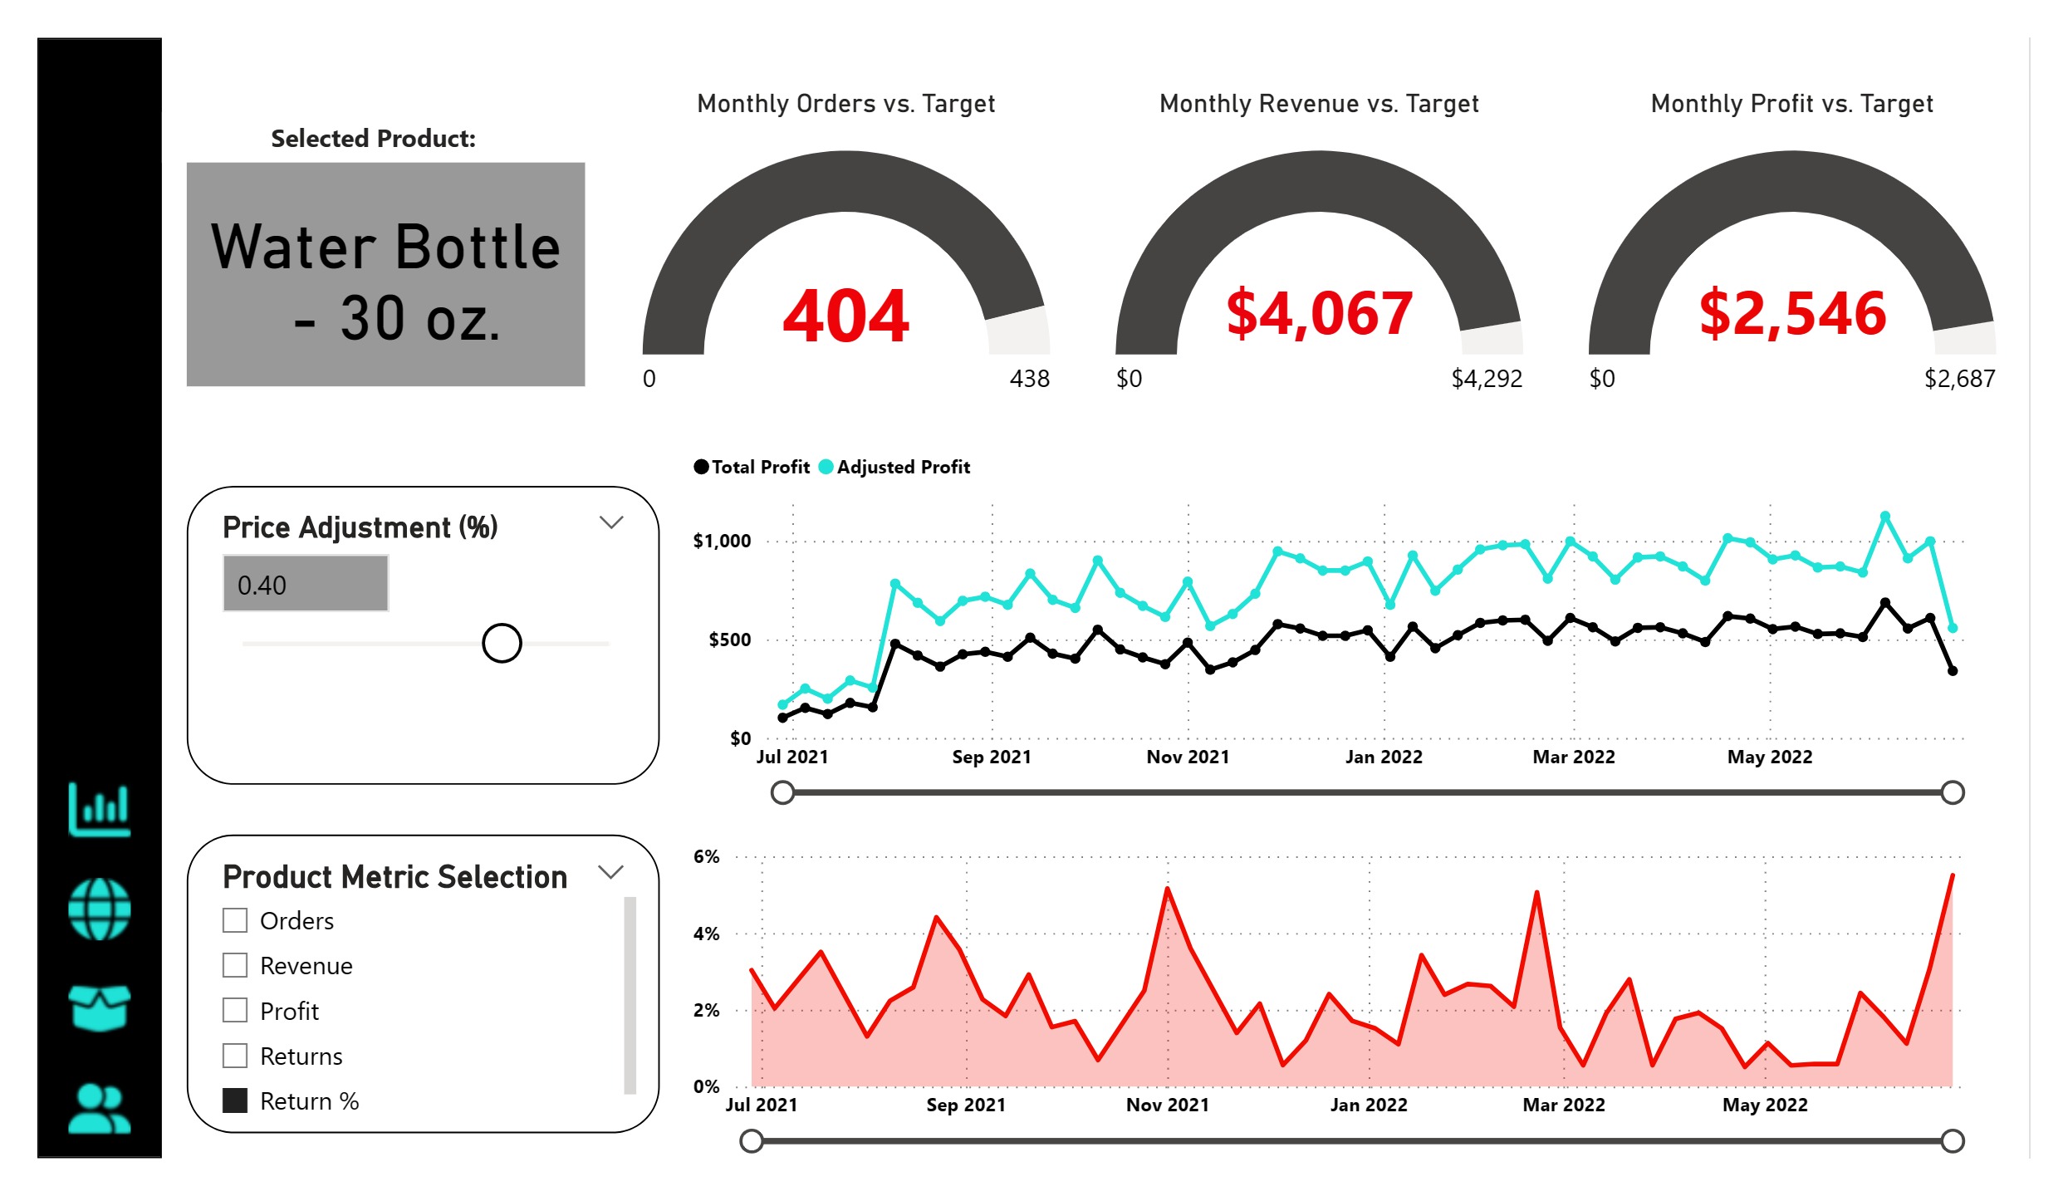Select the globe icon in the sidebar
Image resolution: width=2068 pixels, height=1196 pixels.
pos(100,909)
